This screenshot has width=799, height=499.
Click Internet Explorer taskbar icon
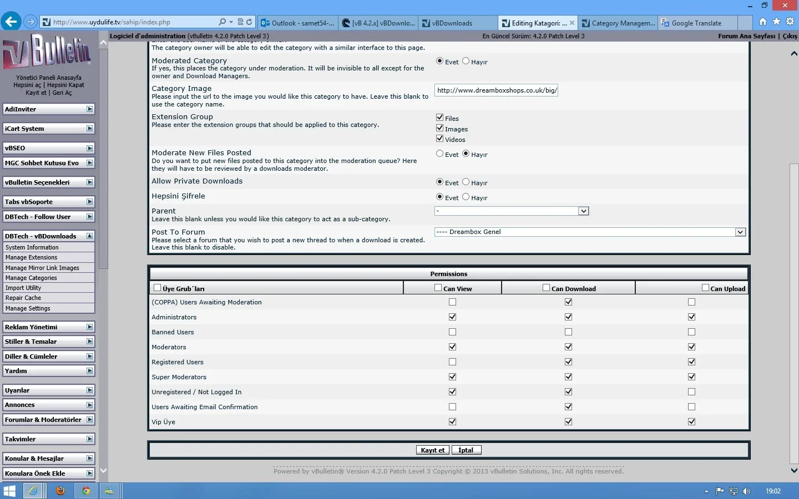33,491
